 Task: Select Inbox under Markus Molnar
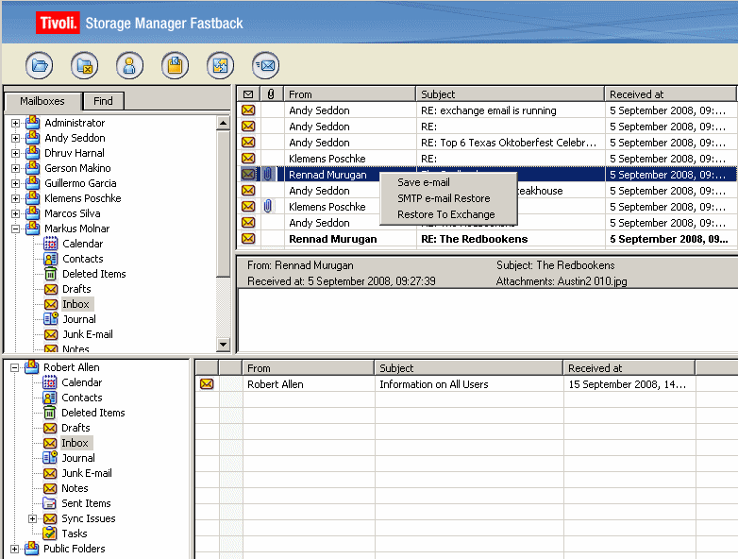tap(75, 304)
